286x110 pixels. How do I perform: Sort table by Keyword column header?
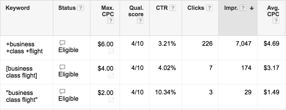17,8
